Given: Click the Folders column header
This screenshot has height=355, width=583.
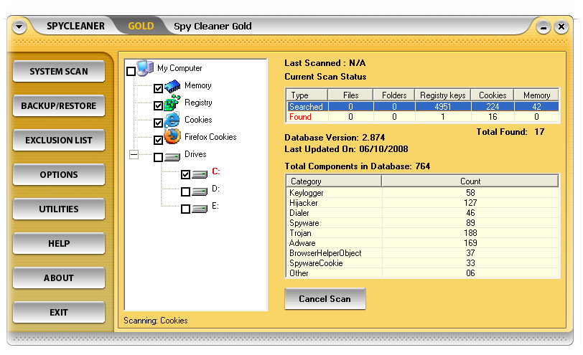Looking at the screenshot, I should [394, 95].
